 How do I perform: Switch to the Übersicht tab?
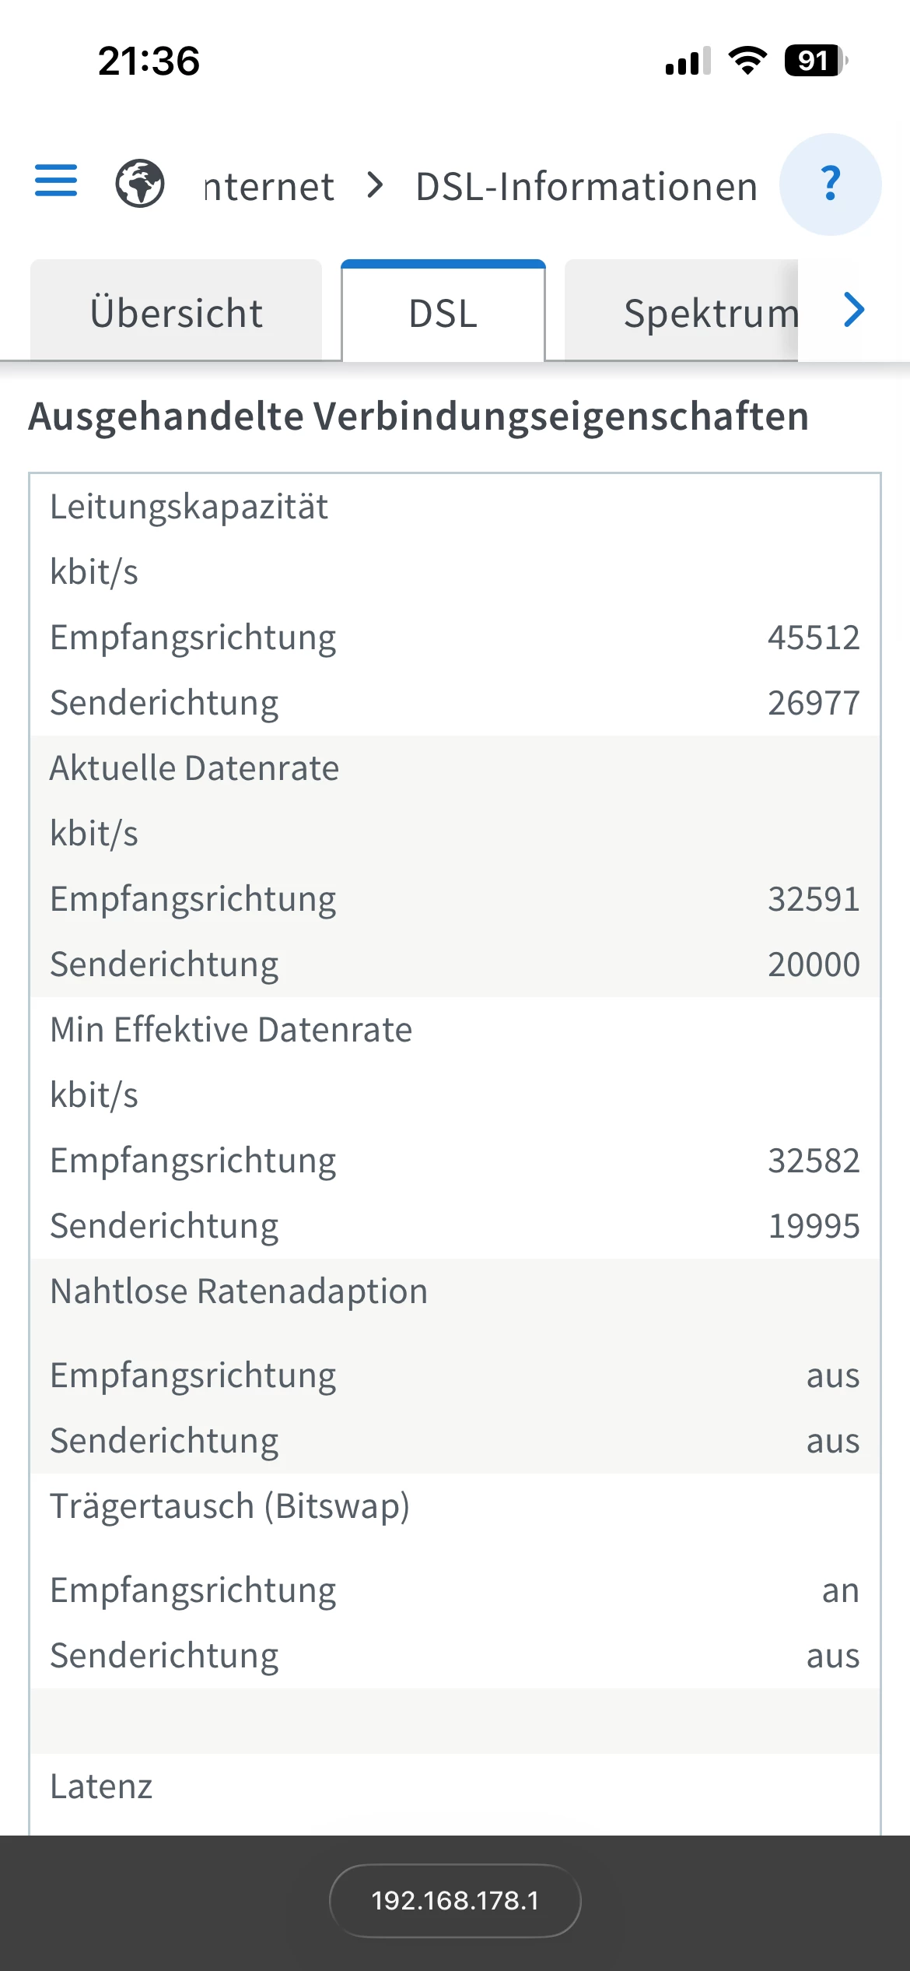point(176,313)
